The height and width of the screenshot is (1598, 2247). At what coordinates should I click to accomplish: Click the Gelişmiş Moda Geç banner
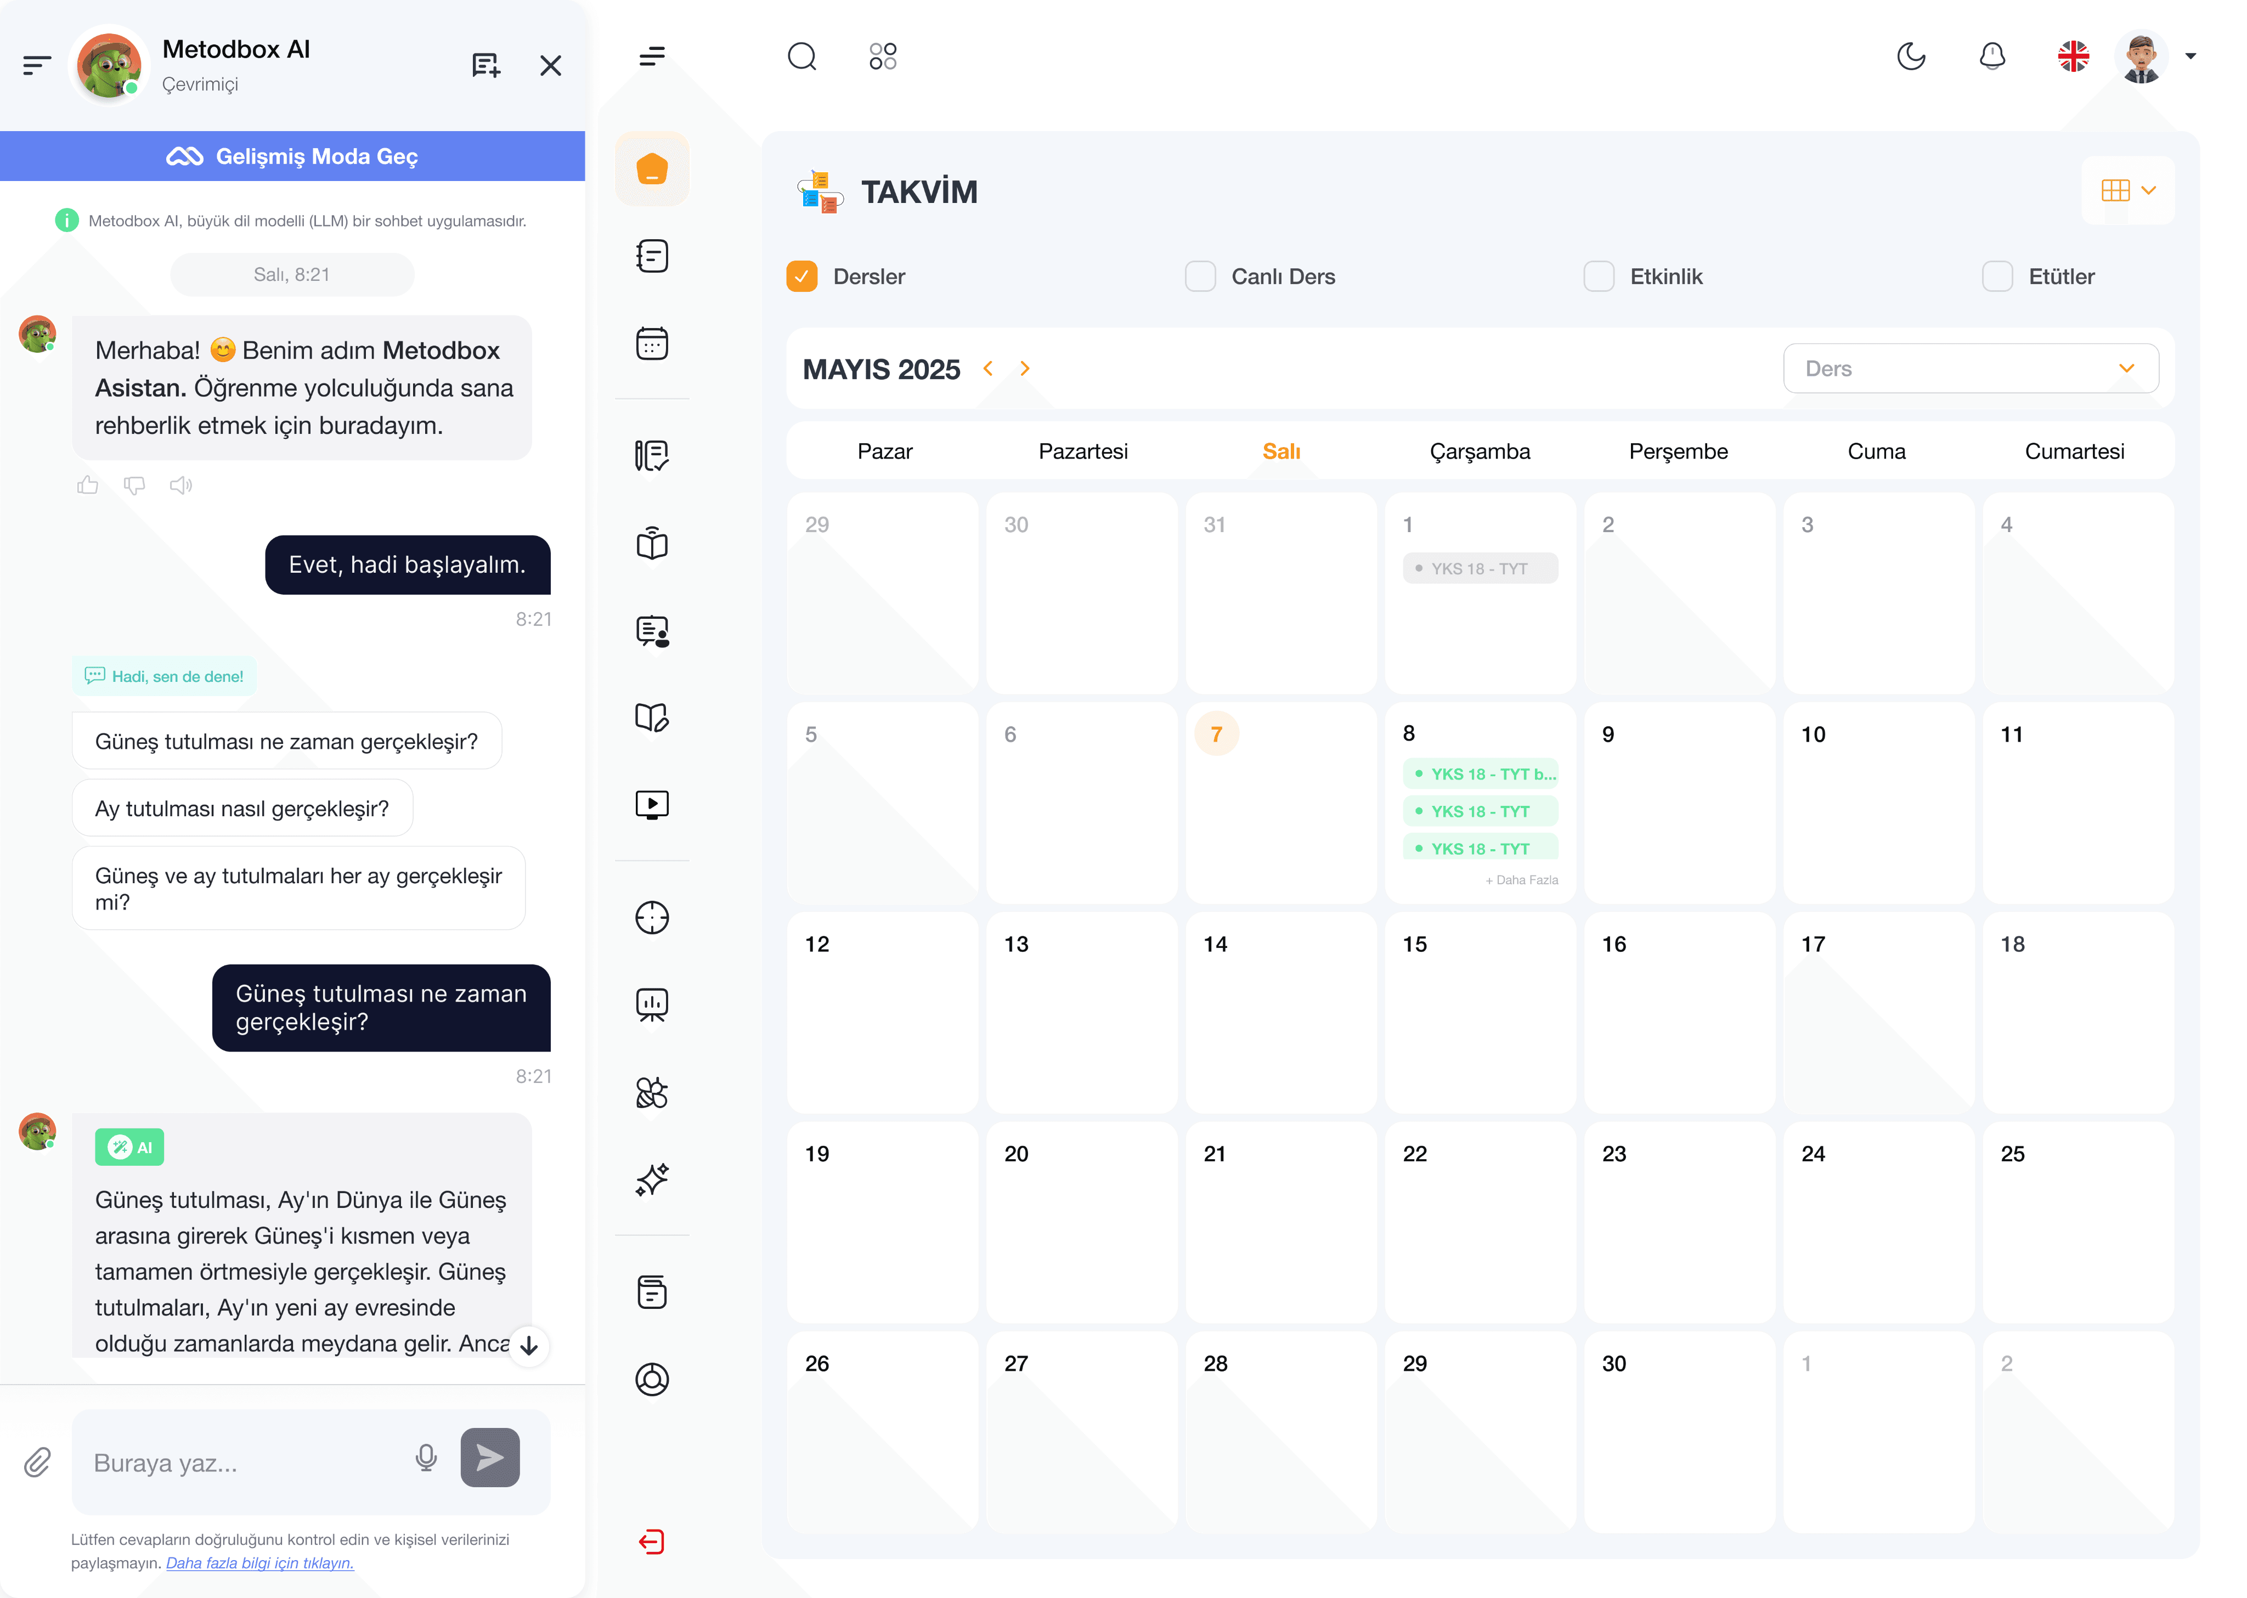(x=292, y=156)
